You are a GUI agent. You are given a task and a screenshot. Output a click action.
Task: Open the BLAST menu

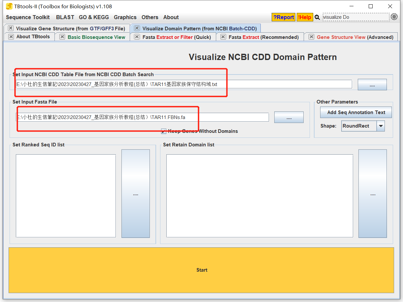65,17
